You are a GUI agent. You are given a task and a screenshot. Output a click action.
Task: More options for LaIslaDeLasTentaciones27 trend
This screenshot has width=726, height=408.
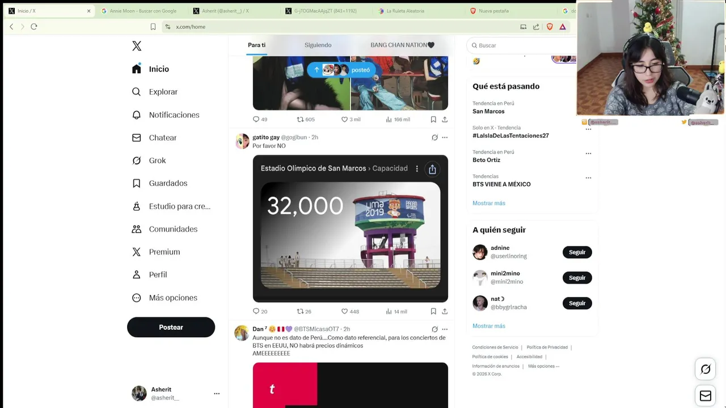pos(588,129)
